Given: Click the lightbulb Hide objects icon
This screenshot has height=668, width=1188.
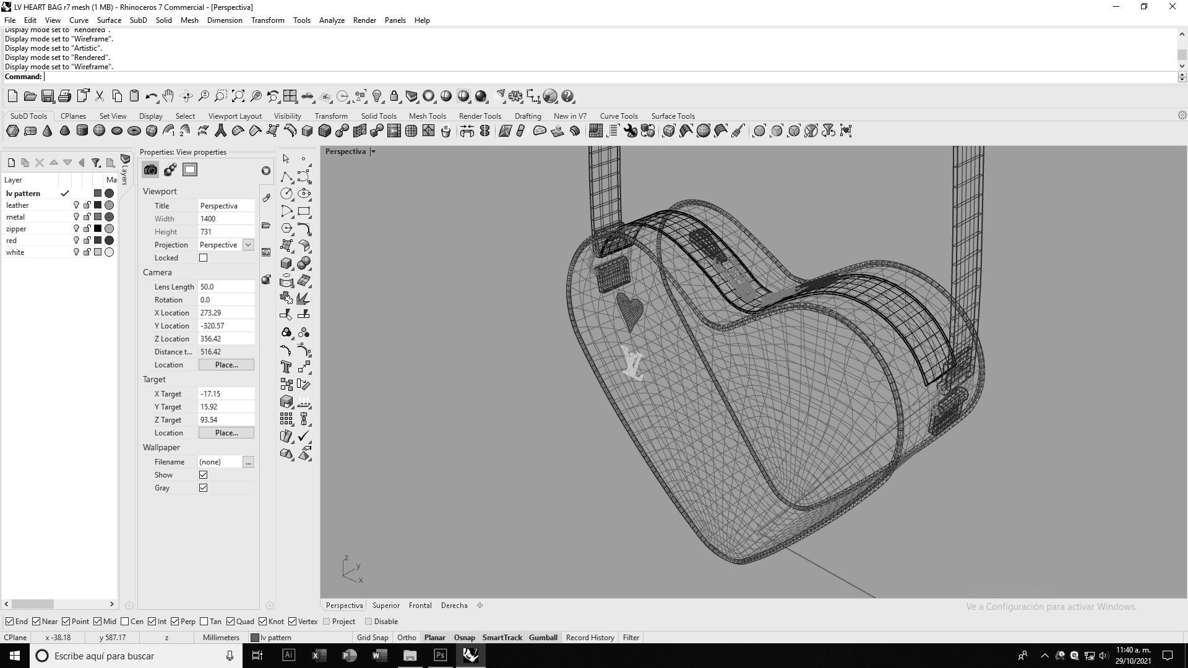Looking at the screenshot, I should click(x=377, y=96).
